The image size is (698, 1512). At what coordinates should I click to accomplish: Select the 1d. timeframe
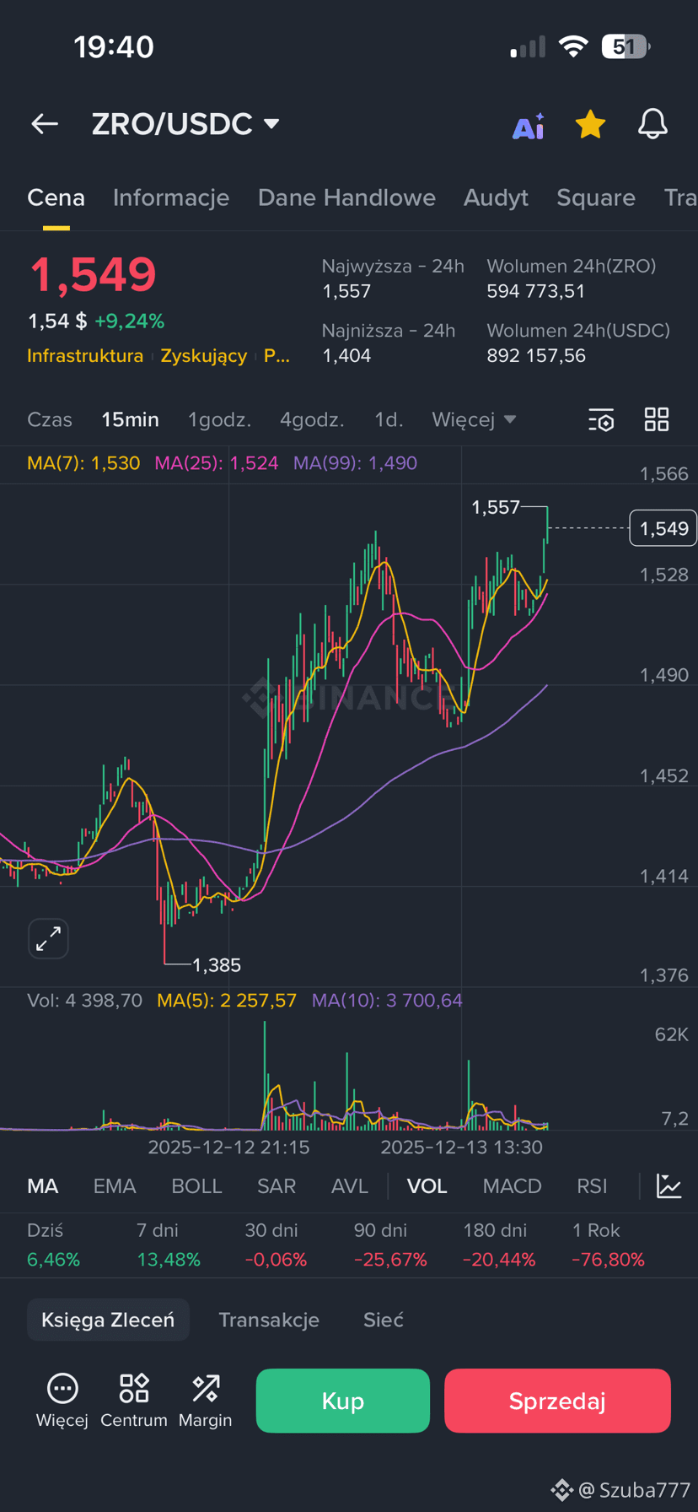(x=389, y=419)
